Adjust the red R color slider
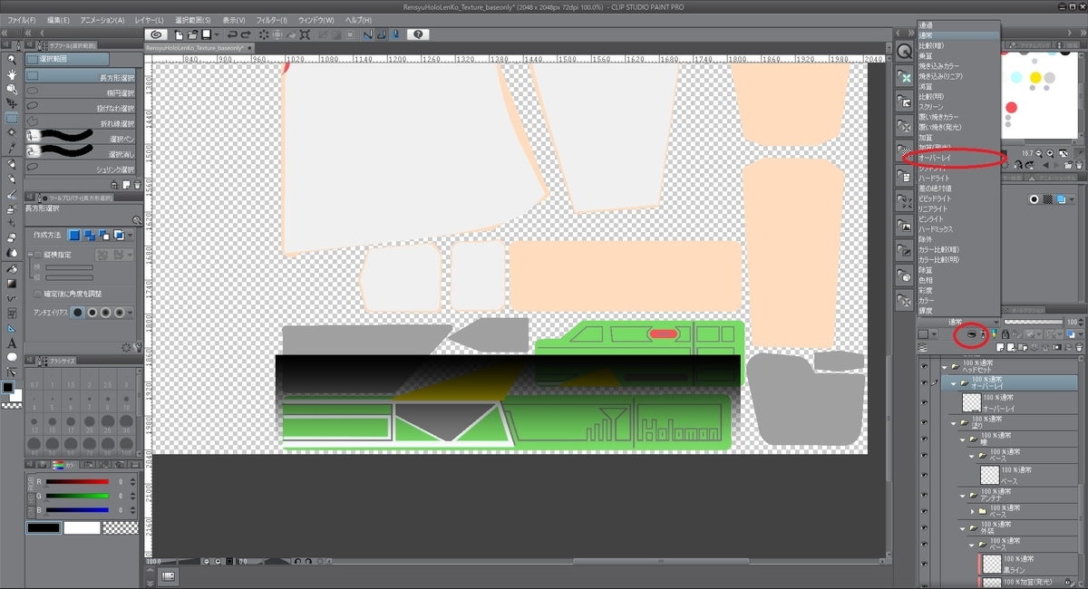This screenshot has height=589, width=1088. tap(76, 482)
